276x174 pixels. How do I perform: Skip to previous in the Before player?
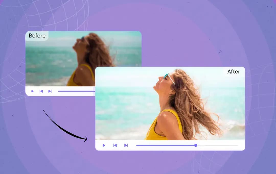[x=41, y=91]
